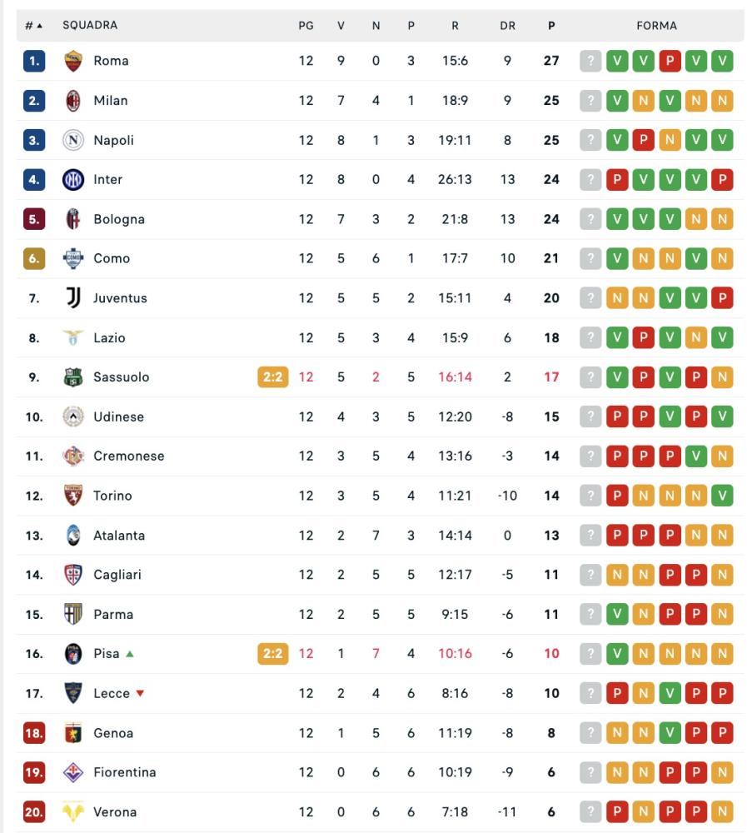This screenshot has width=747, height=833.
Task: Sort table by the # rank column
Action: [33, 26]
